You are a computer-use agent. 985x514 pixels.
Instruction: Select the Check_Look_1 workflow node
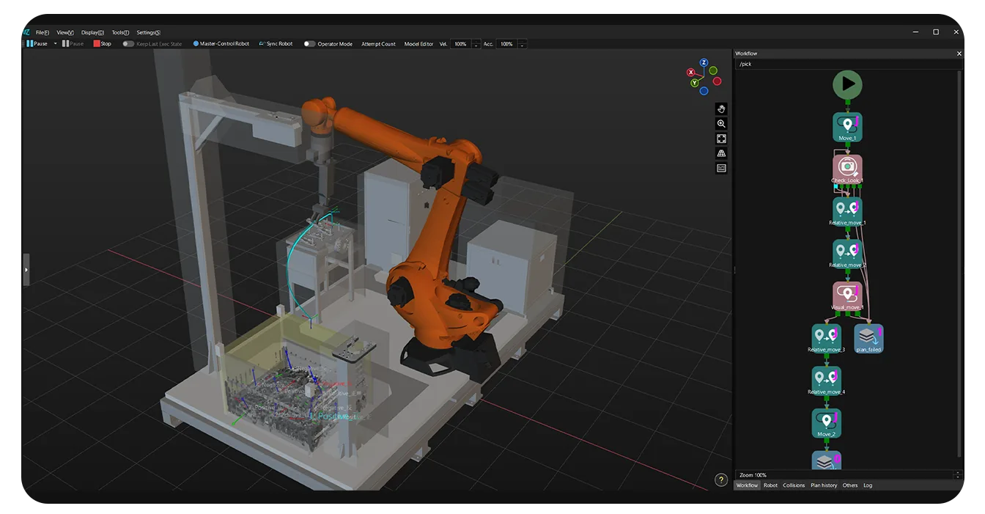[847, 169]
